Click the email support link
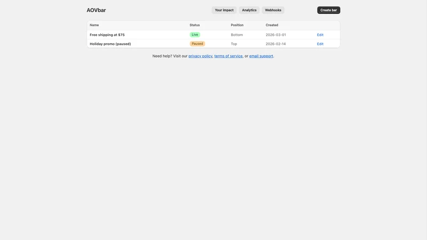Viewport: 427px width, 240px height. click(x=261, y=56)
